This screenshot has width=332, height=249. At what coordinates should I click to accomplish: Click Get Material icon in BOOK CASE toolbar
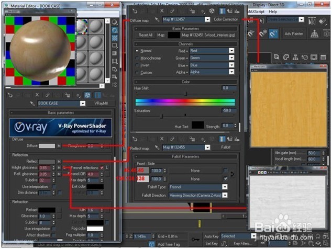(x=10, y=95)
